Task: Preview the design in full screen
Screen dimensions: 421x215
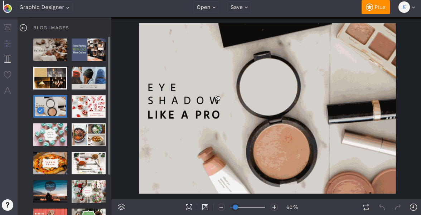Action: [x=205, y=207]
